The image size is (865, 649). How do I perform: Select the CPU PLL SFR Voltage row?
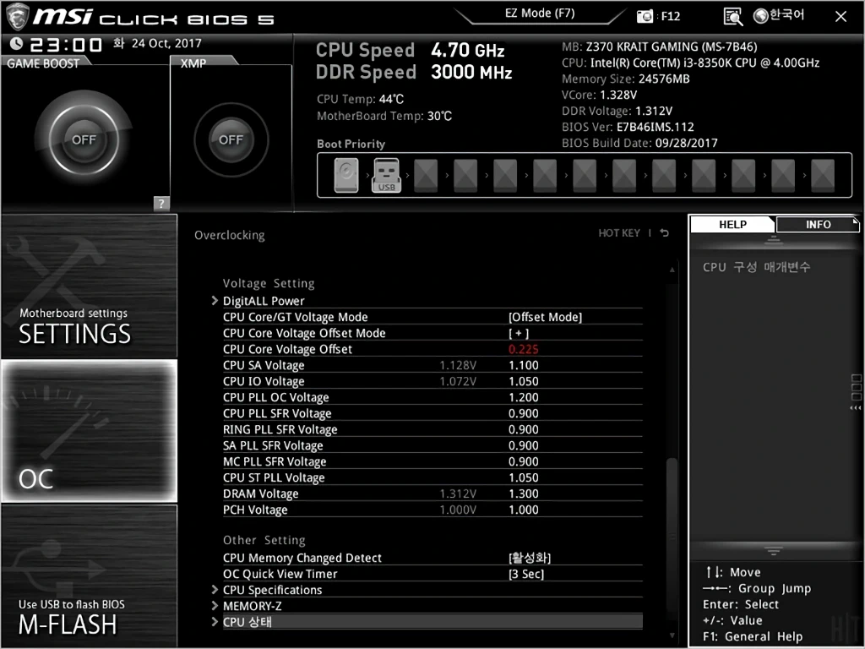click(x=432, y=413)
